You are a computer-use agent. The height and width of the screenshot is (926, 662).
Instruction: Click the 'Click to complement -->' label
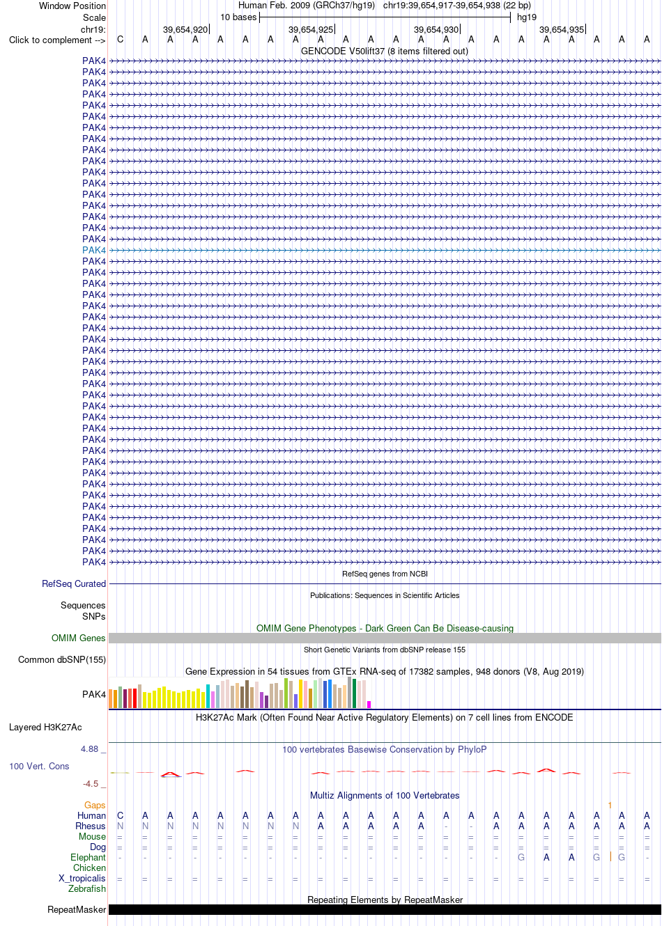pos(57,40)
